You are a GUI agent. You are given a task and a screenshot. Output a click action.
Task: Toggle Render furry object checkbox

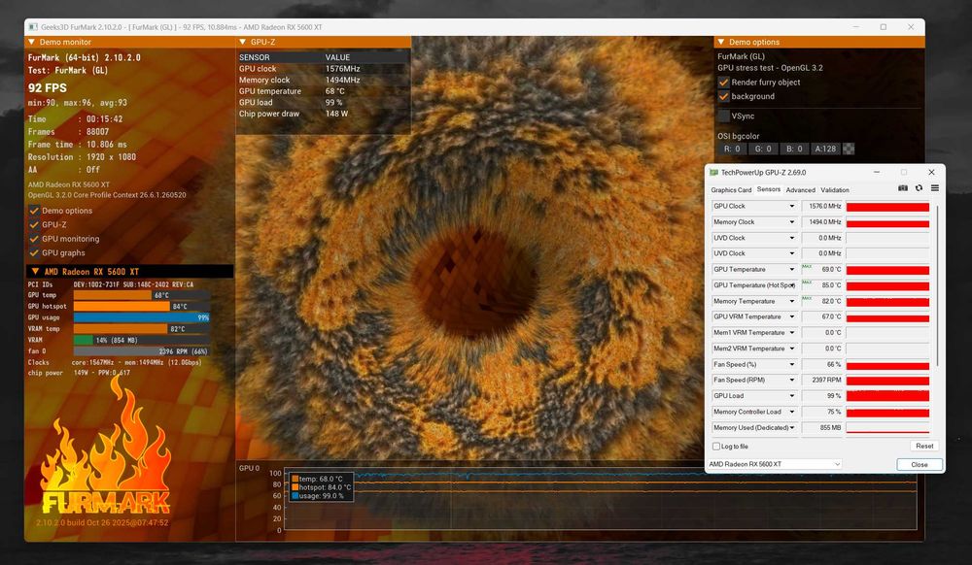pyautogui.click(x=723, y=83)
